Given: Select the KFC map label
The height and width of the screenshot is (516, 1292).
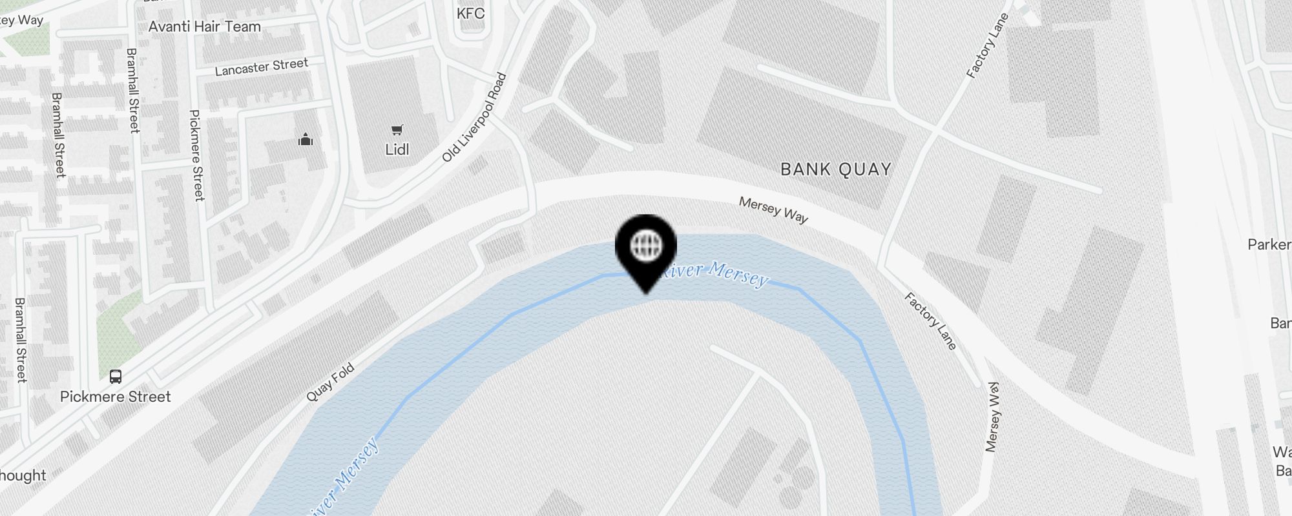Looking at the screenshot, I should point(470,14).
